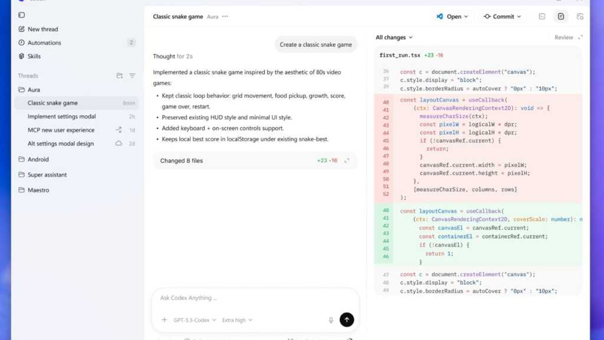This screenshot has height=340, width=604.
Task: Select the MCP new user experience thread
Action: pos(61,130)
